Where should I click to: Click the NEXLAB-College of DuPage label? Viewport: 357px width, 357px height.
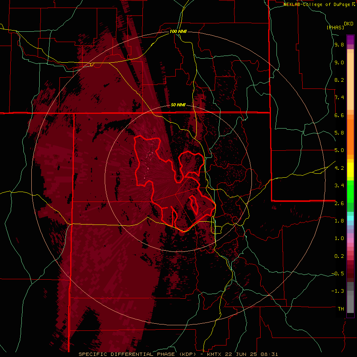click(x=319, y=4)
